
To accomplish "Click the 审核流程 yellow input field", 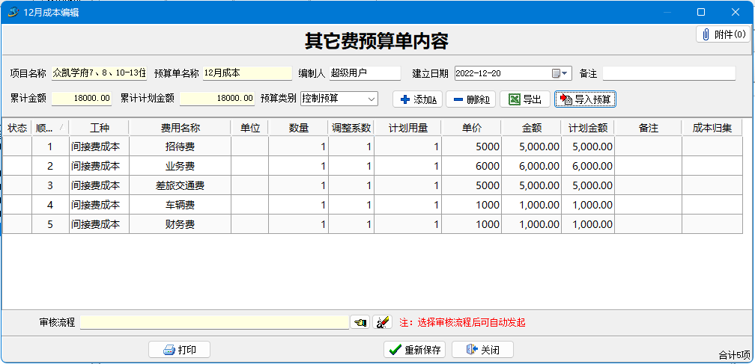I will click(x=214, y=322).
